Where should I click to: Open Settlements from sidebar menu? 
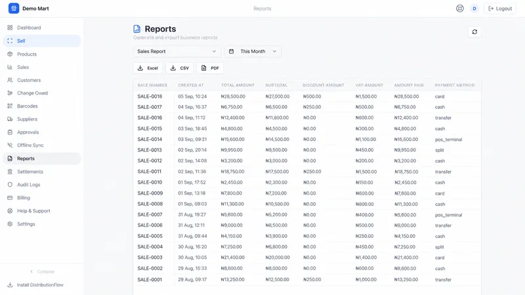tap(42, 172)
